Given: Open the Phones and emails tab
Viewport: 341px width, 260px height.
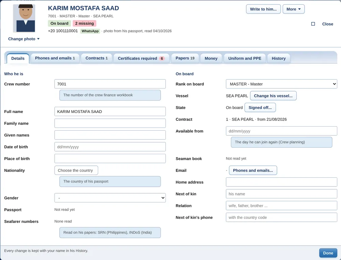Looking at the screenshot, I should click(x=55, y=58).
